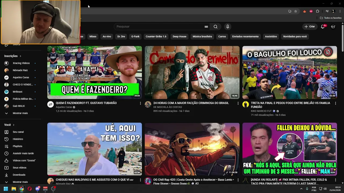The image size is (344, 193).
Task: Open Aqueles Caras channel under first video
Action: [x=64, y=107]
